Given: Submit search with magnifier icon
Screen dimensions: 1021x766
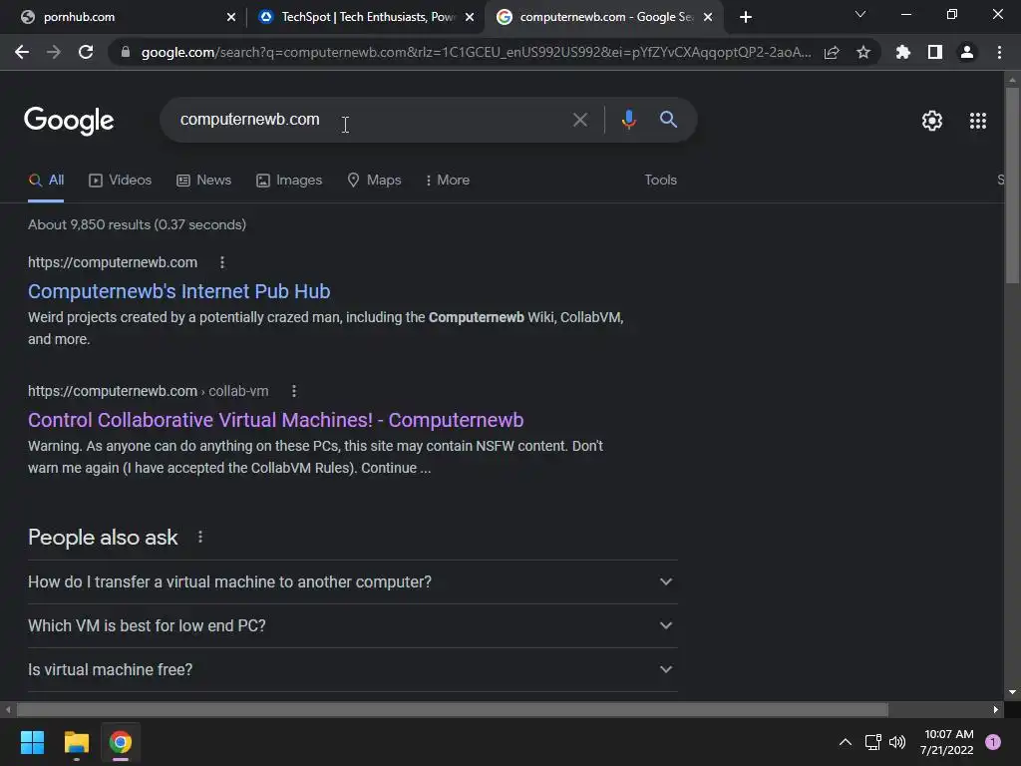Looking at the screenshot, I should (x=668, y=120).
